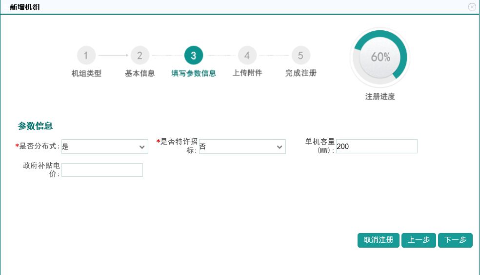Click step 1 circle icon

[86, 56]
